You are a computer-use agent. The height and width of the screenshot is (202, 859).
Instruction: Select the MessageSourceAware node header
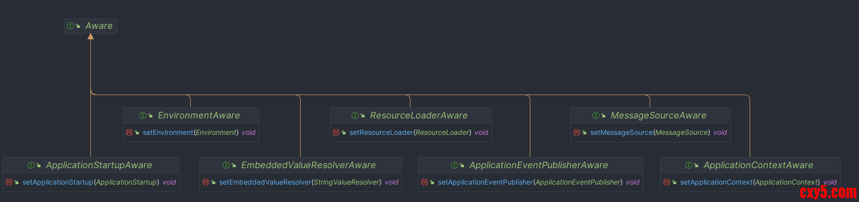coord(658,115)
